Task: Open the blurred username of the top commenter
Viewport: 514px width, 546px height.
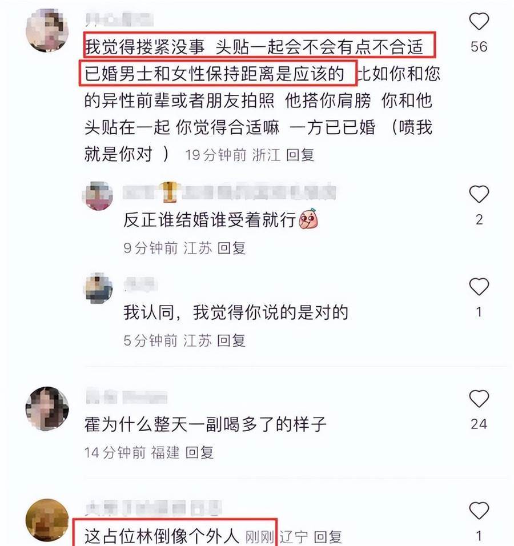Action: [119, 19]
